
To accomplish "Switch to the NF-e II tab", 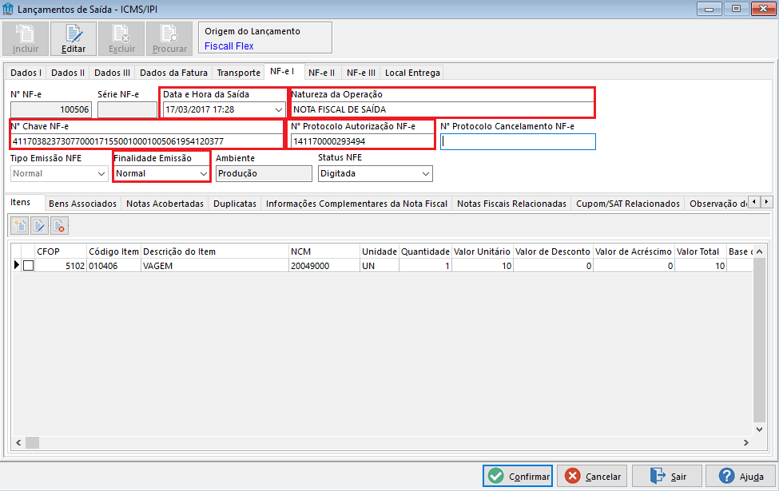I will click(x=321, y=73).
